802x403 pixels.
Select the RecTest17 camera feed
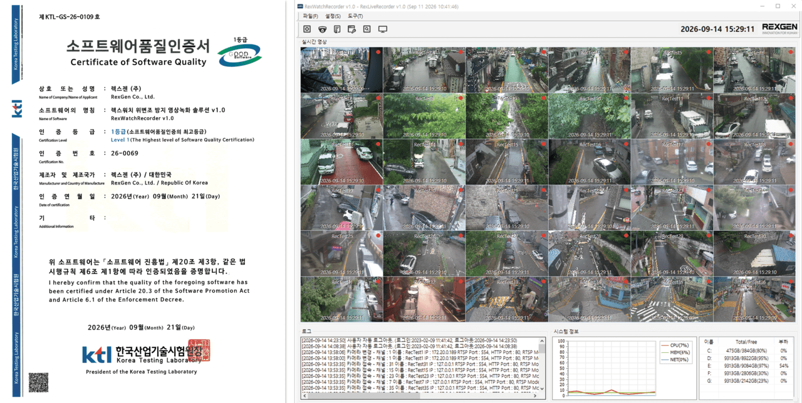[672, 161]
